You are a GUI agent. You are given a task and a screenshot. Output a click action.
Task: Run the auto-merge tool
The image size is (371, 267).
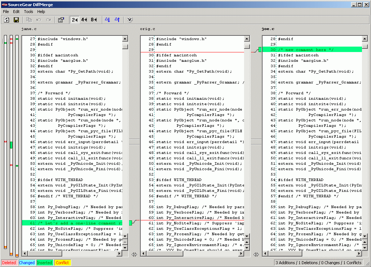(130, 20)
